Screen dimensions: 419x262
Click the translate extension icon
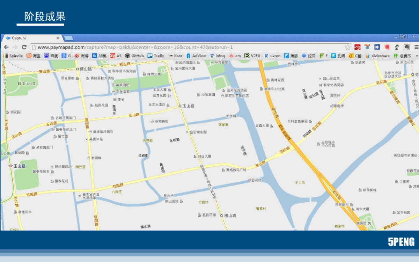[x=367, y=47]
